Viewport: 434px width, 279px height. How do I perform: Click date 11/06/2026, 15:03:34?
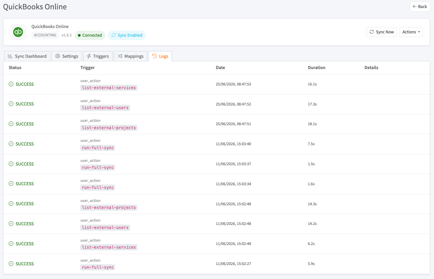tap(233, 184)
